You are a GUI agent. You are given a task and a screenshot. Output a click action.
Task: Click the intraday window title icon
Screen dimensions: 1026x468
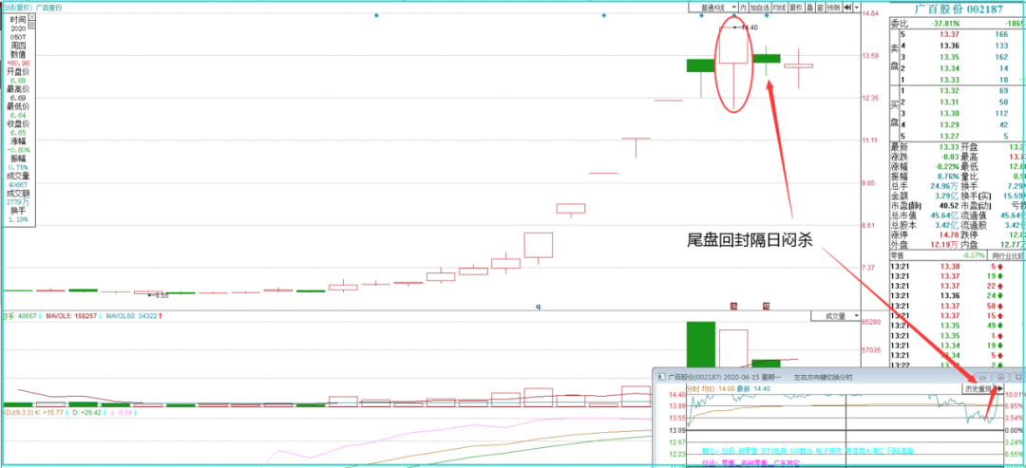coord(661,377)
